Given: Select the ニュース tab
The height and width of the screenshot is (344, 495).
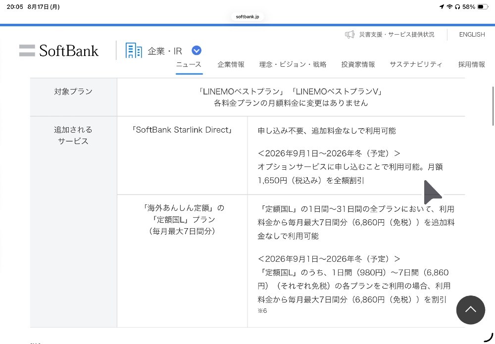Looking at the screenshot, I should coord(189,64).
